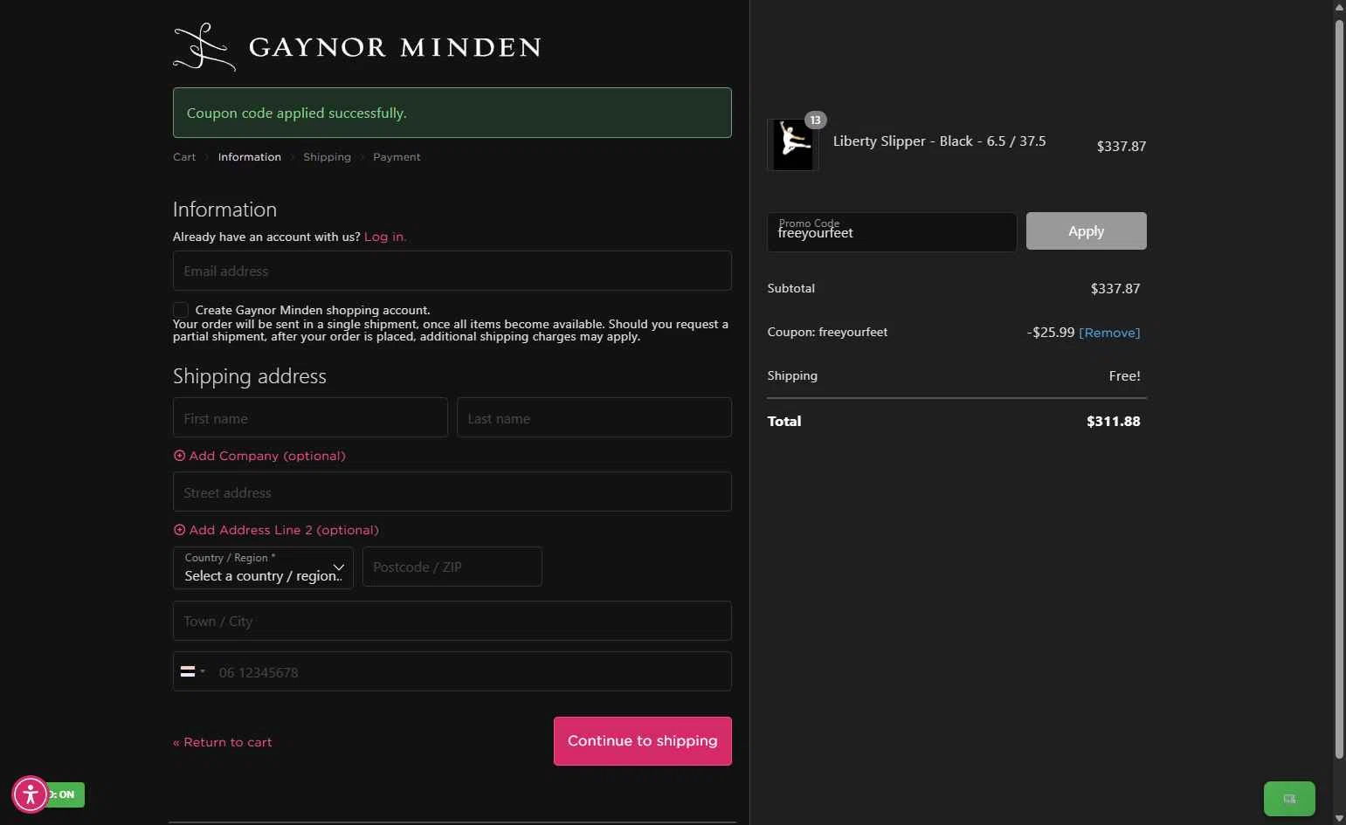Screen dimensions: 1346x825
Task: Click the quantity badge showing 13
Action: click(815, 120)
